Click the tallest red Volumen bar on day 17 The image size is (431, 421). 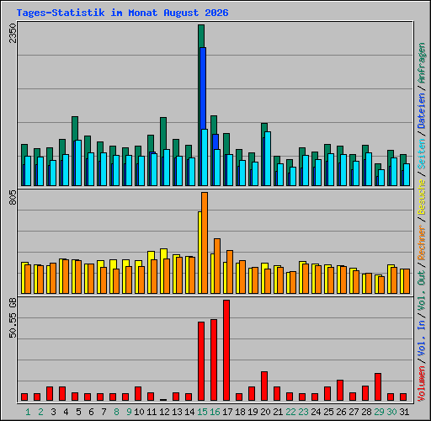[226, 350]
